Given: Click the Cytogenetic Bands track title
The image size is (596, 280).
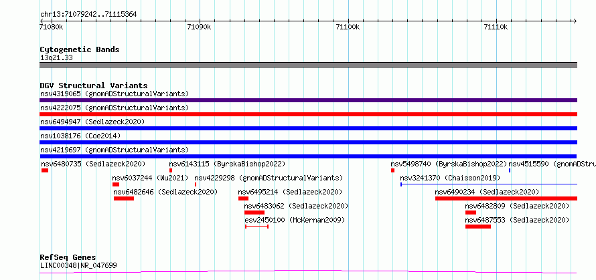Looking at the screenshot, I should click(80, 49).
